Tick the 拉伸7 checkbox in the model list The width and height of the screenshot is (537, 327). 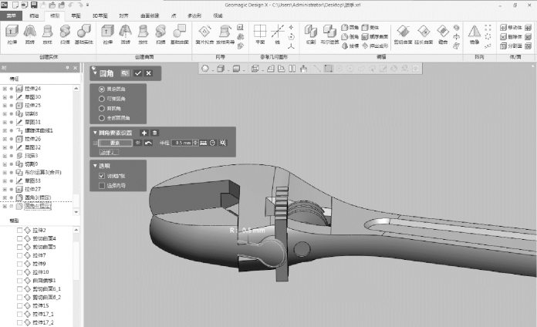tap(21, 255)
